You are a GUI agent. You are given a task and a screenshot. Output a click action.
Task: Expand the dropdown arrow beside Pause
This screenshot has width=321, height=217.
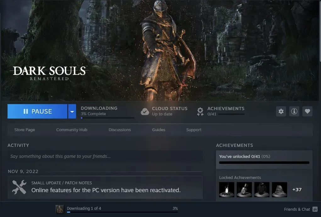coord(72,111)
